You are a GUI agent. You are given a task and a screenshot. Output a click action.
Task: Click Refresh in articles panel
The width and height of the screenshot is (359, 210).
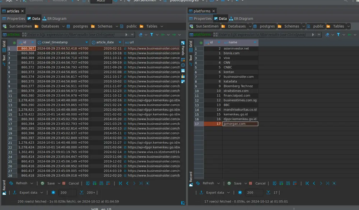click(x=18, y=183)
